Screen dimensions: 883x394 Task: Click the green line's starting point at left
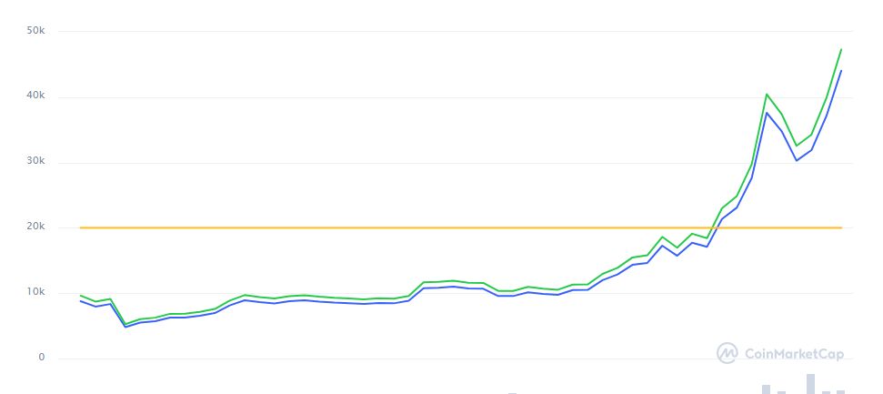tap(81, 295)
